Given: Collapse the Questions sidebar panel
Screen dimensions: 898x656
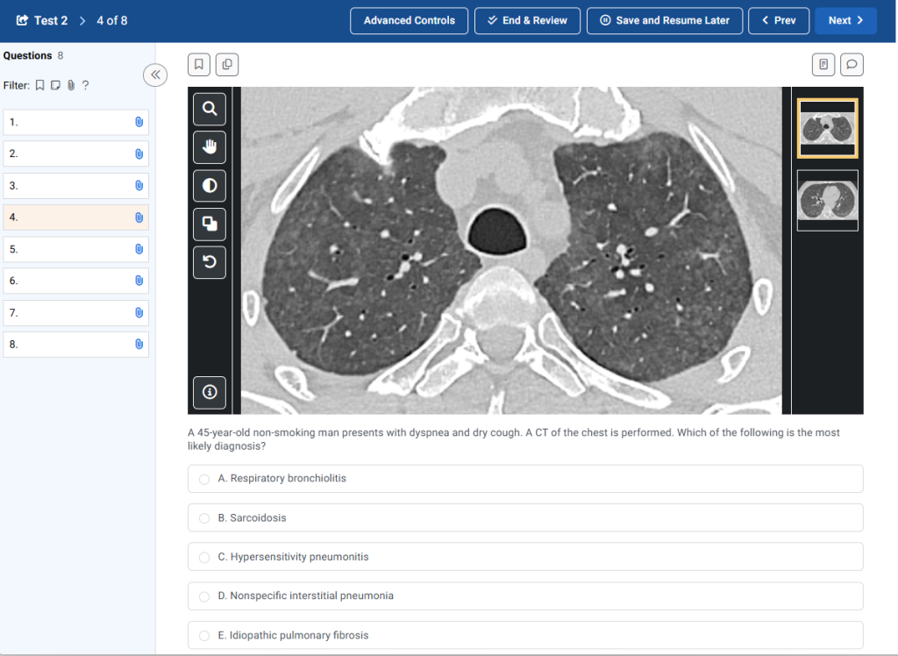Looking at the screenshot, I should coord(155,75).
